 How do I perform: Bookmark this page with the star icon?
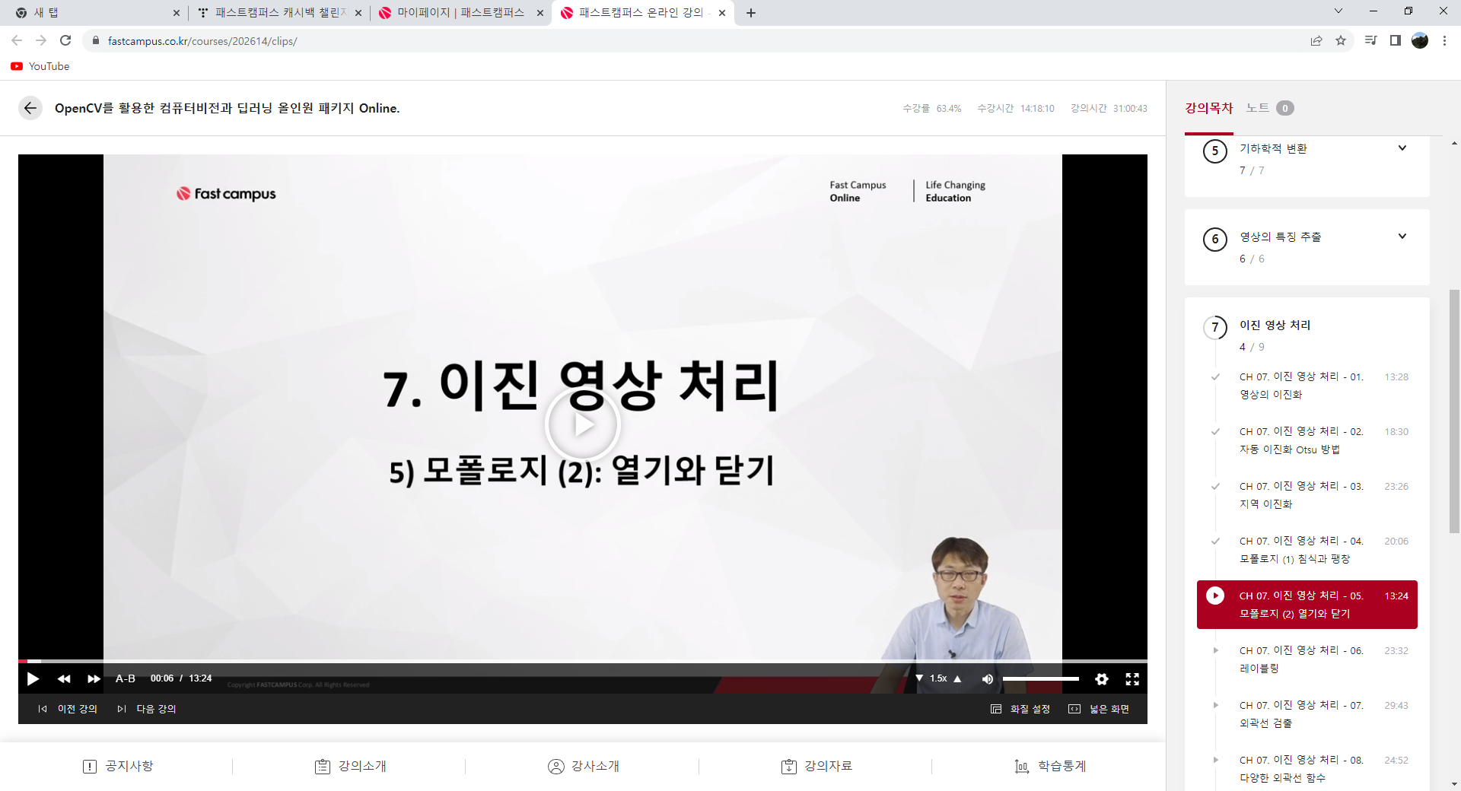click(x=1341, y=40)
